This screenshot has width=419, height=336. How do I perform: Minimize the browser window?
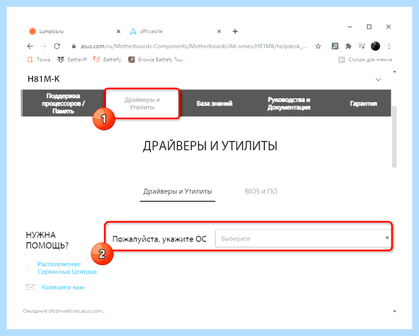pyautogui.click(x=350, y=27)
